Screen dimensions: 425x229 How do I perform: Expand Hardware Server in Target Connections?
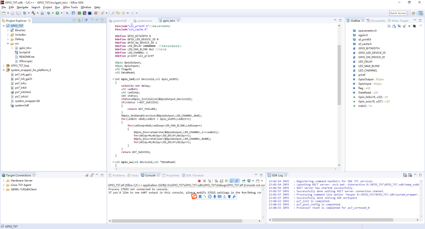pyautogui.click(x=3, y=181)
